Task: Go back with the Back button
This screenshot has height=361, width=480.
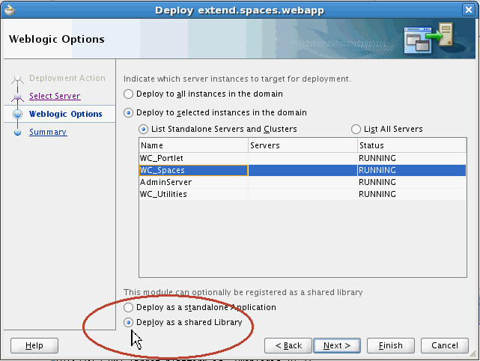Action: pos(288,346)
